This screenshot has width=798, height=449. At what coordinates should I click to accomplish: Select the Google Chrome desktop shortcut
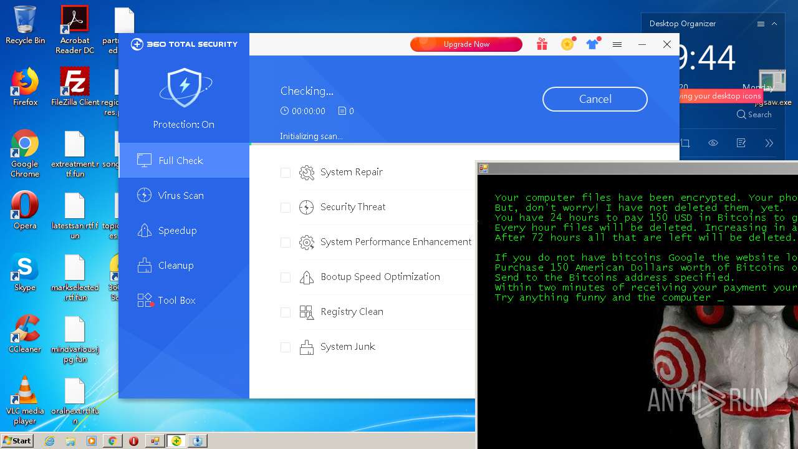pyautogui.click(x=25, y=153)
